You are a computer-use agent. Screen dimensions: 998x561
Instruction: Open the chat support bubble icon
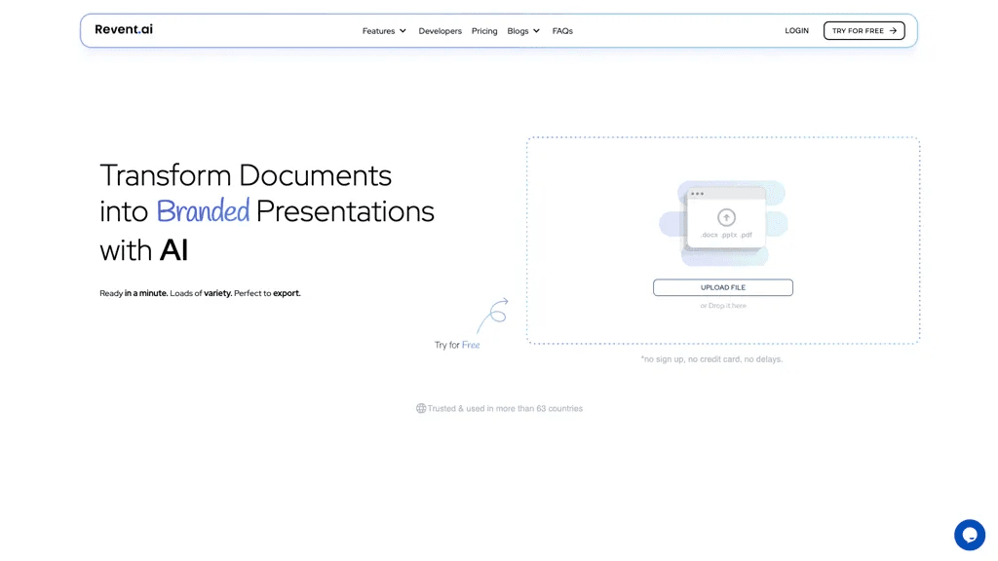(x=970, y=535)
